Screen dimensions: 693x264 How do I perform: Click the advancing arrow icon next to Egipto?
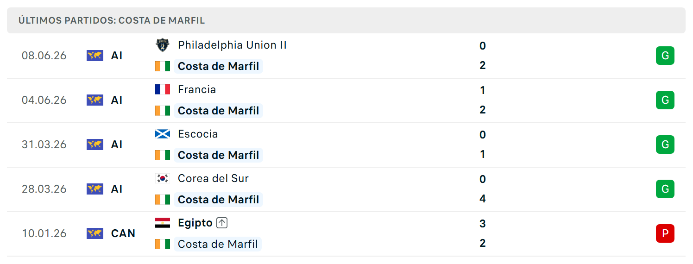222,223
